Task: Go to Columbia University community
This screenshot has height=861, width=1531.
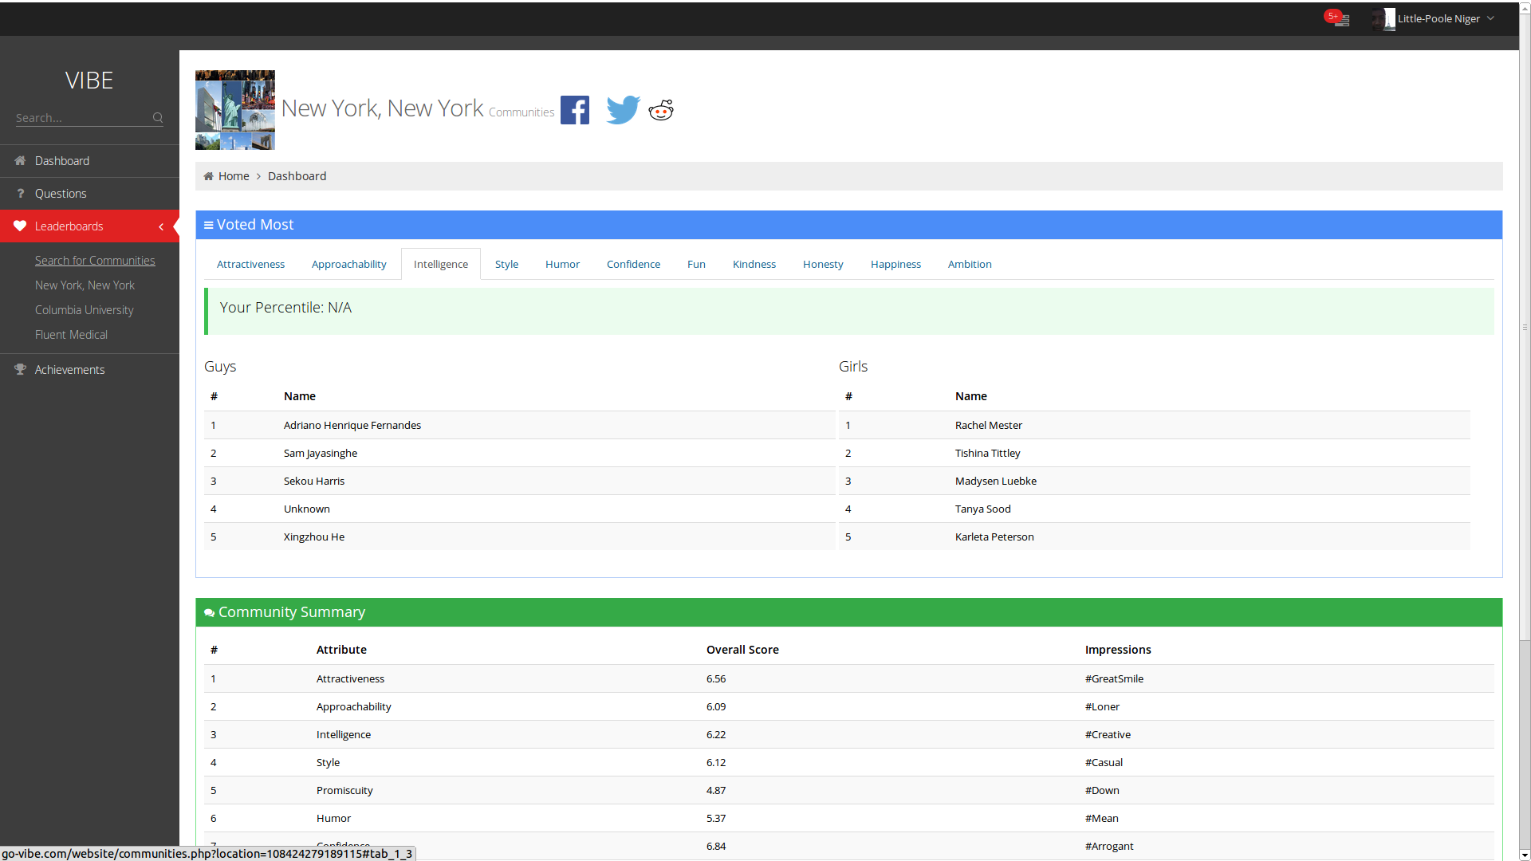Action: (84, 310)
